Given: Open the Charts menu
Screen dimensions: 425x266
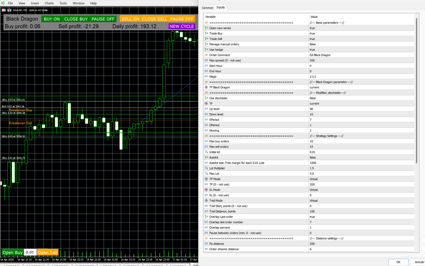Looking at the screenshot, I should tap(49, 3).
